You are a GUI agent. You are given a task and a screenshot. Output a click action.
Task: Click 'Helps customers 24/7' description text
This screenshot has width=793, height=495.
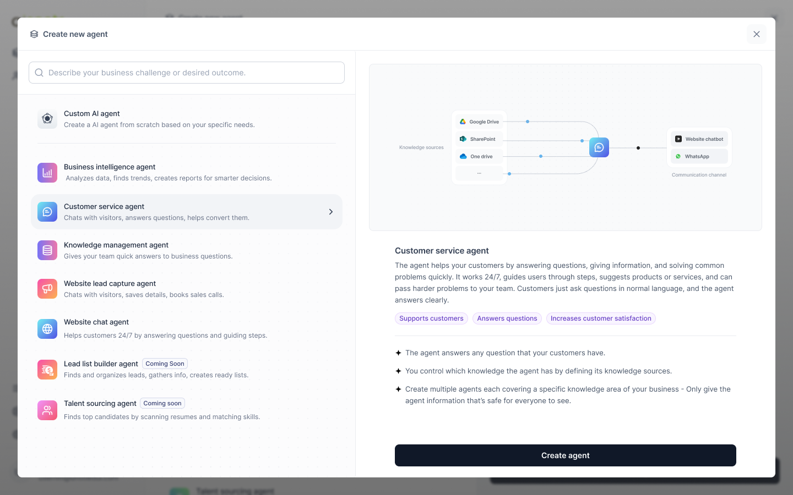pyautogui.click(x=166, y=335)
